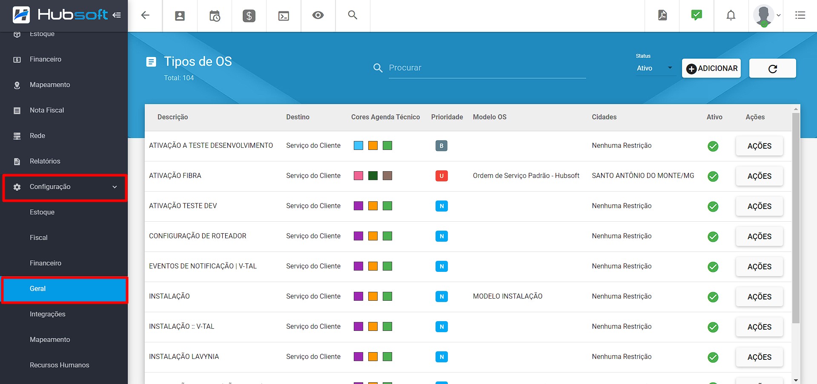Open the user avatar account dropdown
Viewport: 817px width, 384px height.
(766, 16)
